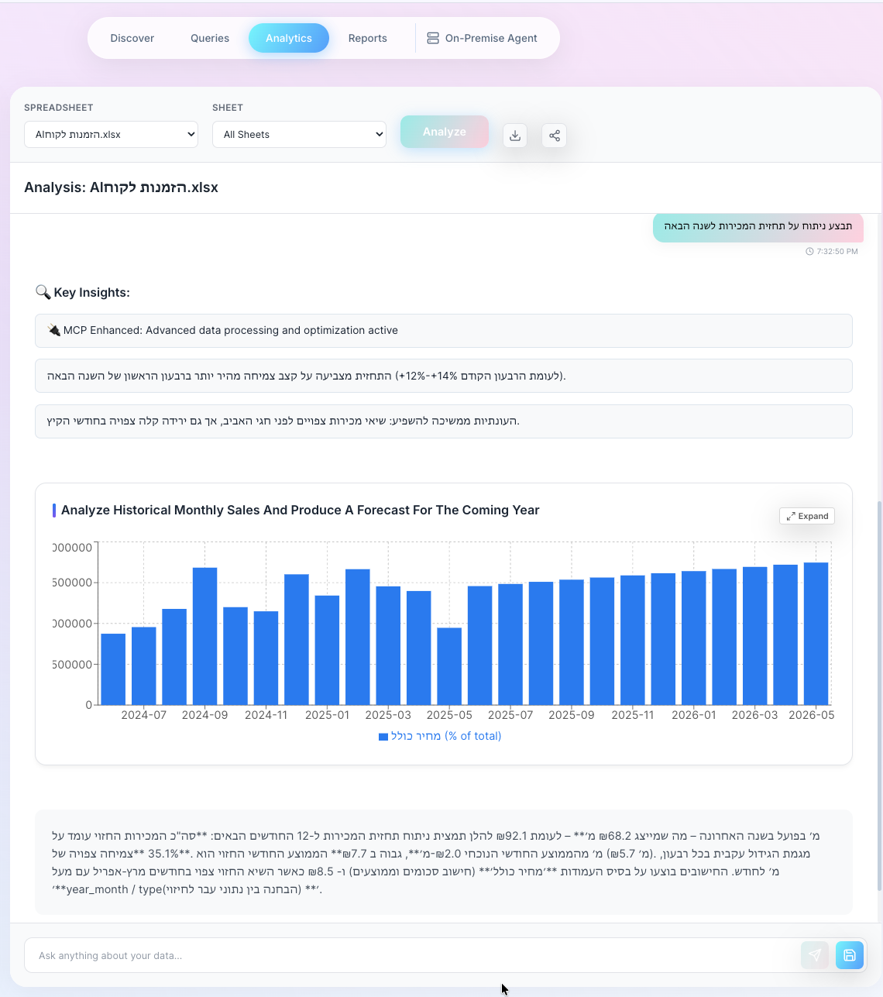
Task: Click the send message paper-plane icon
Action: pyautogui.click(x=814, y=955)
